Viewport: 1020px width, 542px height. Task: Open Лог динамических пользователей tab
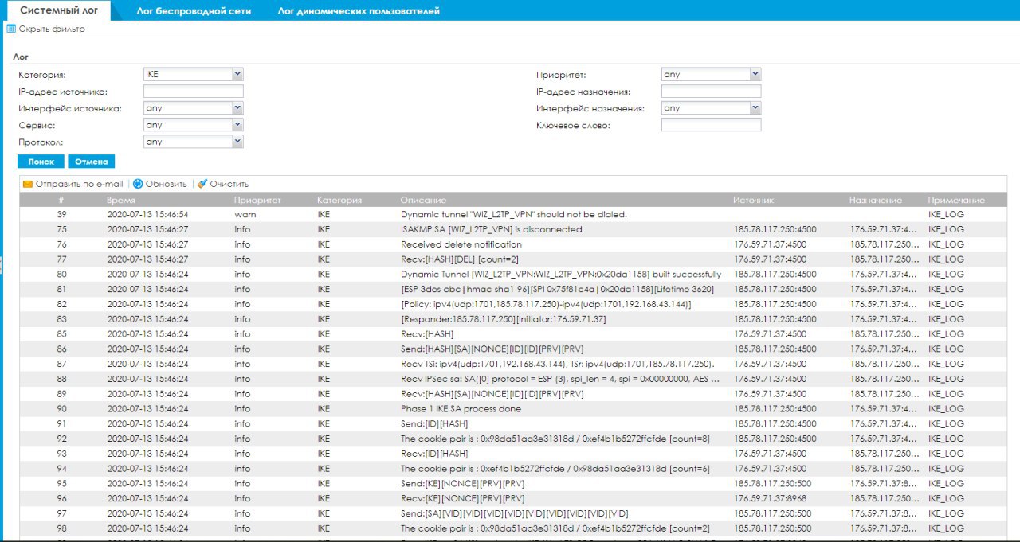(x=359, y=11)
